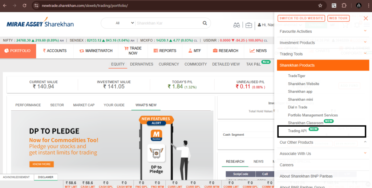This screenshot has height=188, width=372.
Task: Open Tax P&L tab
Action: pyautogui.click(x=253, y=64)
